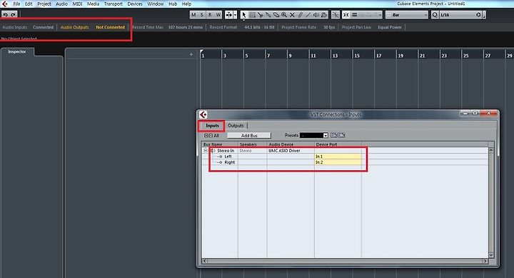Image resolution: width=514 pixels, height=278 pixels.
Task: Select the Zoom magnifier tool
Action: (x=284, y=15)
